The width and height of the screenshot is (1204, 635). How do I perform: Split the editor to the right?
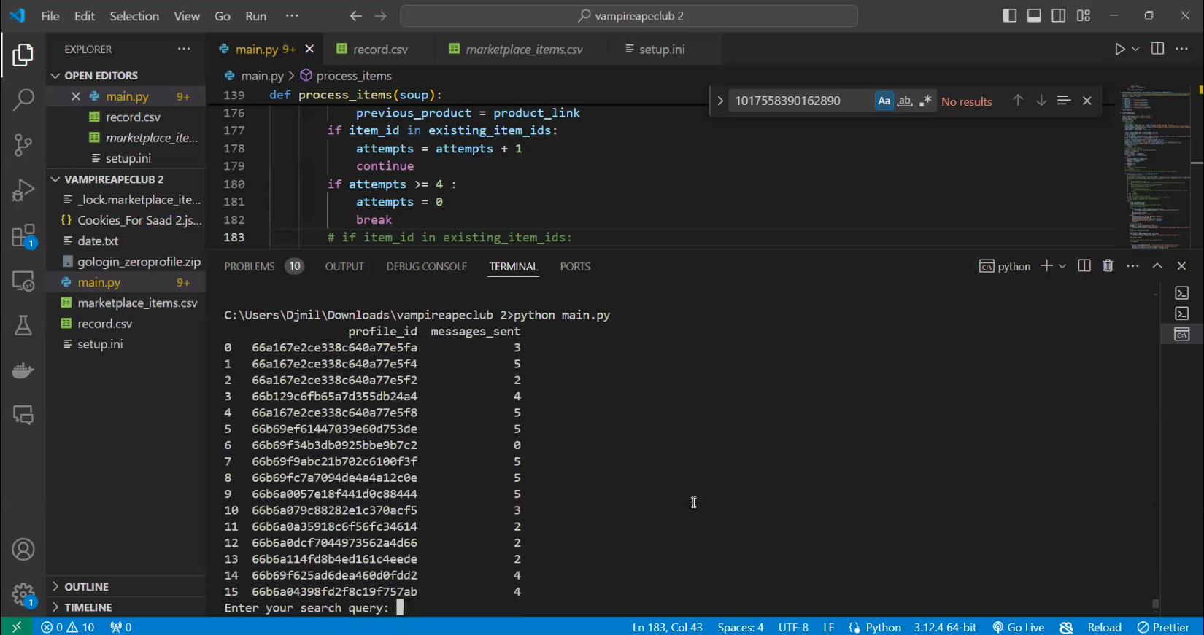[x=1157, y=49]
